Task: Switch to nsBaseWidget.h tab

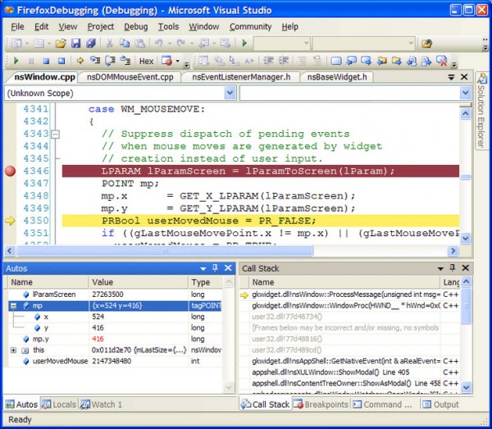Action: tap(337, 77)
